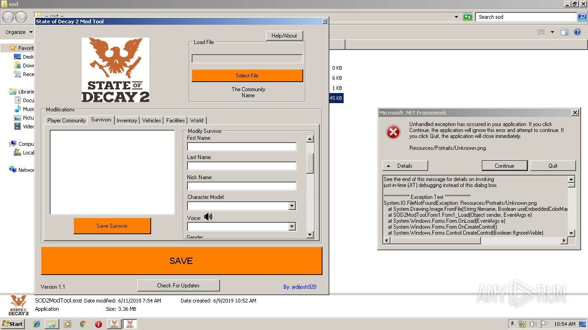
Task: Open Action Center flag tray icon
Action: click(x=544, y=324)
